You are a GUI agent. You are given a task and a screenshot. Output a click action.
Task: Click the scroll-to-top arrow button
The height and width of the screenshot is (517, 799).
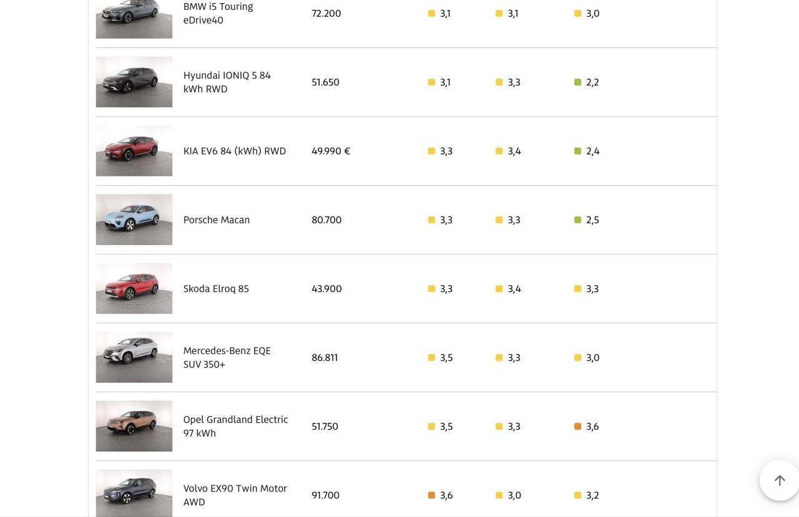pyautogui.click(x=779, y=480)
